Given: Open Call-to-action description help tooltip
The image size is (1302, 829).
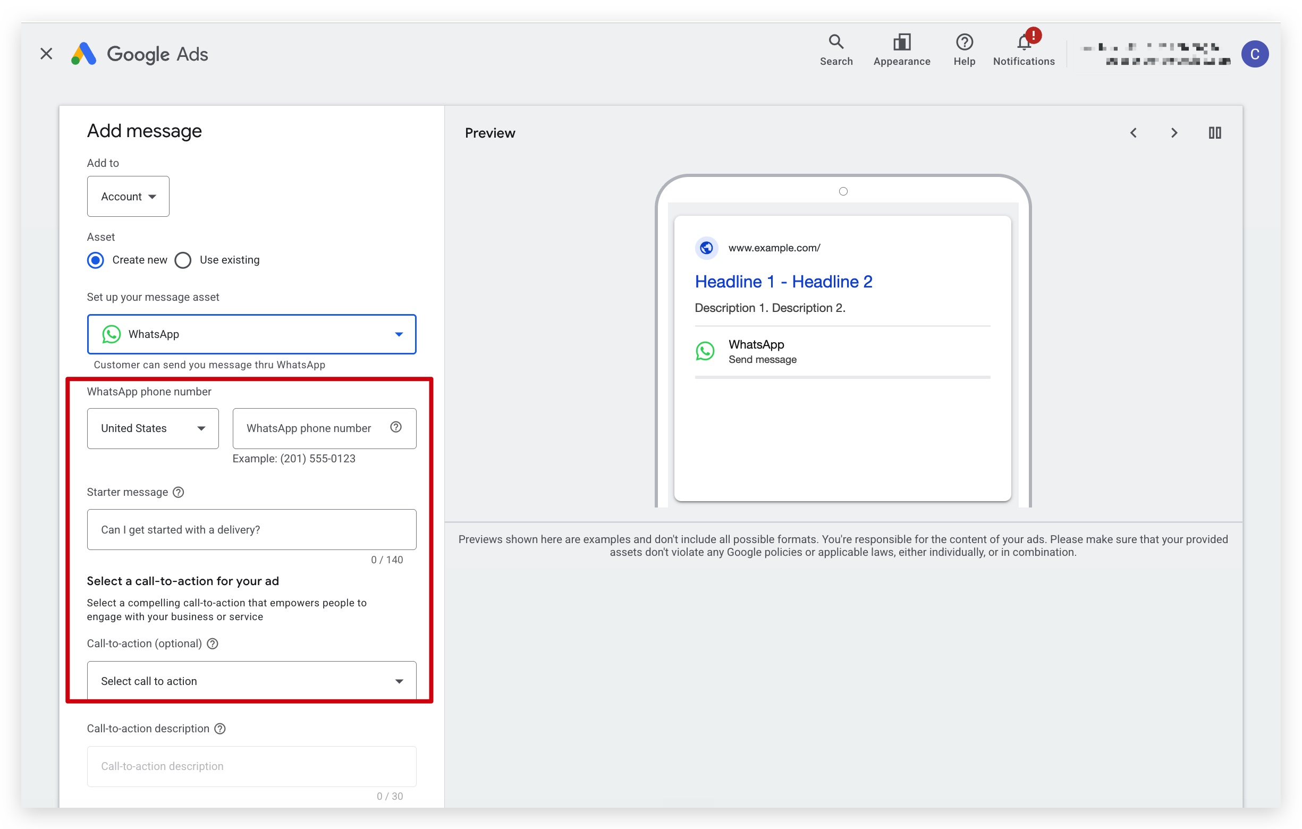Looking at the screenshot, I should (219, 729).
